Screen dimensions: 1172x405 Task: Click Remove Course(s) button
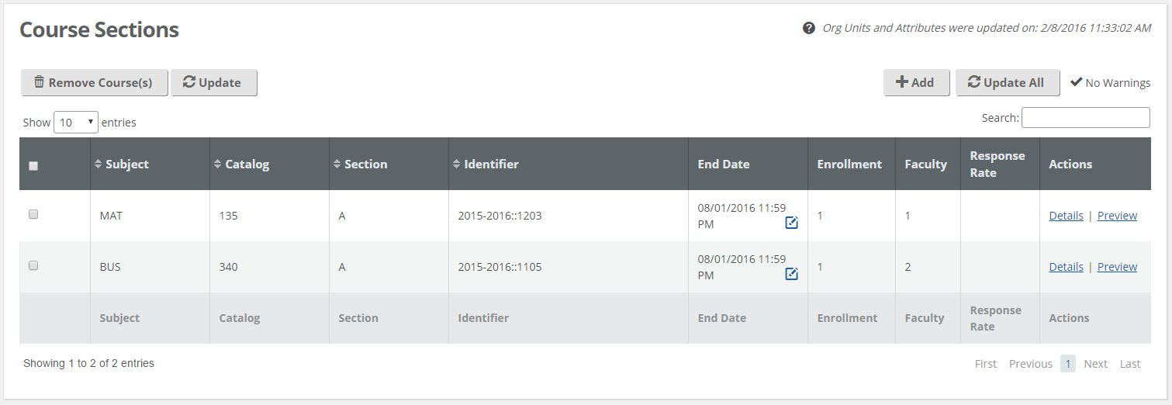pyautogui.click(x=95, y=83)
